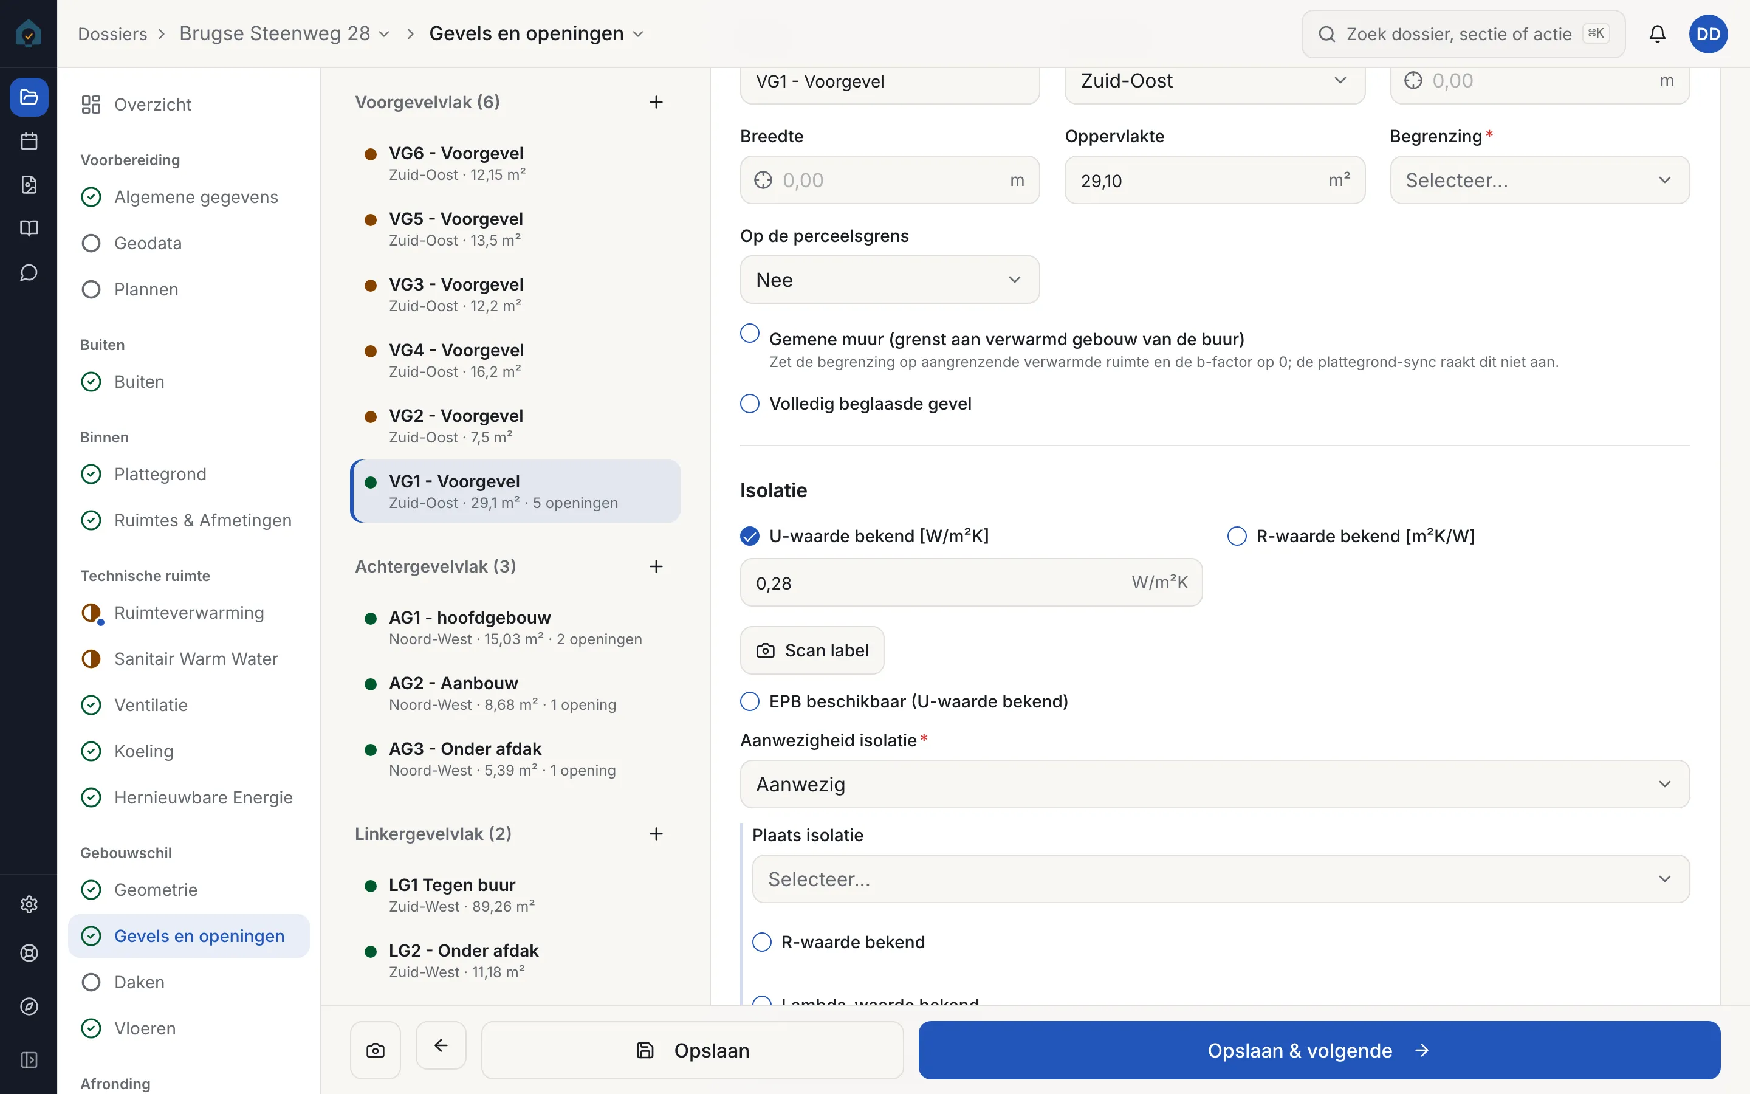
Task: Go back with the left arrow button
Action: click(441, 1045)
